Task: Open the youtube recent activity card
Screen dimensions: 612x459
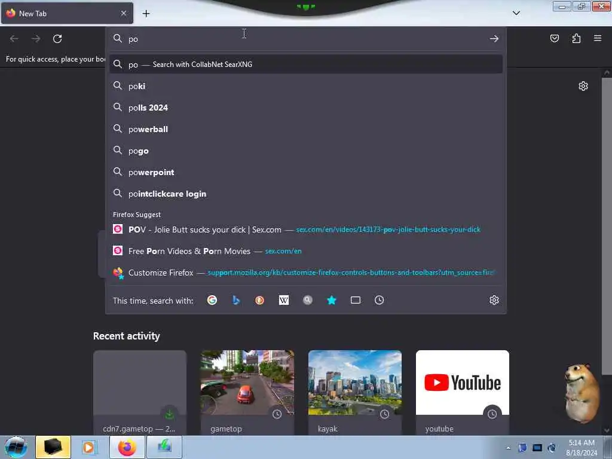Action: pos(463,393)
